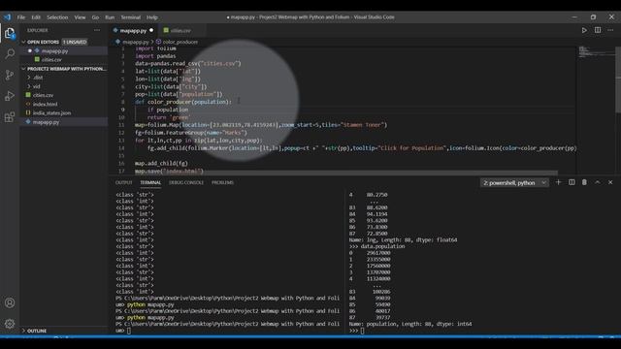Switch to the Debug Console tab
621x349 pixels.
coord(186,182)
